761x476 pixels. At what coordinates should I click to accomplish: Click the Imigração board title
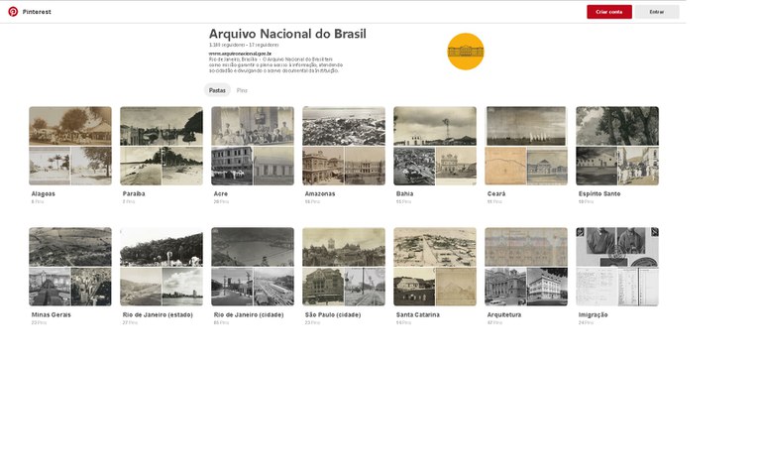(594, 314)
